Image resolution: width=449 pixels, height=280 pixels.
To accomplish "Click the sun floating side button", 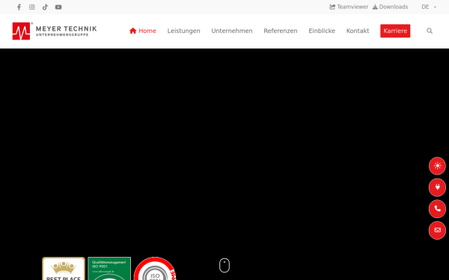I will (x=437, y=166).
